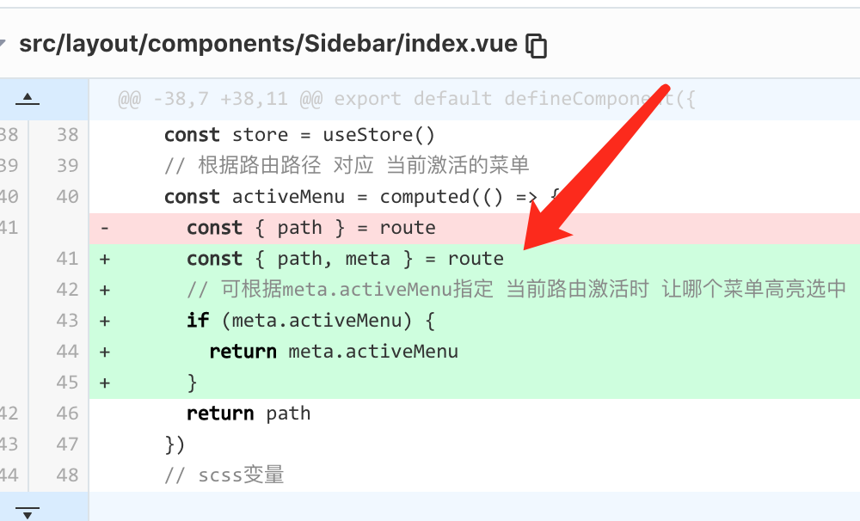Click the 'const store = useStore()' line
This screenshot has height=521, width=860.
(299, 135)
